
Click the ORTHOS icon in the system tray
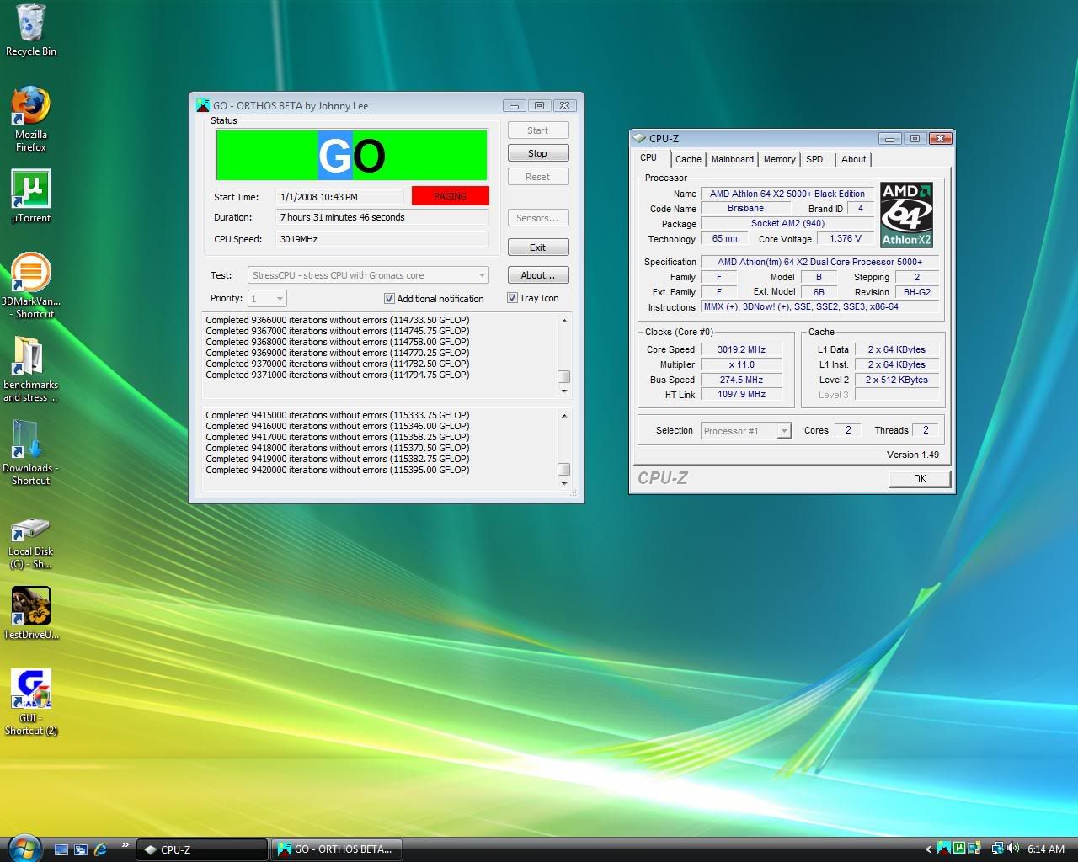(x=946, y=849)
